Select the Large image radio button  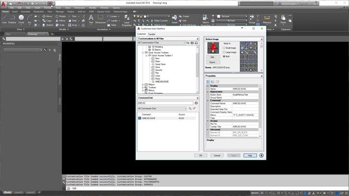point(224,52)
